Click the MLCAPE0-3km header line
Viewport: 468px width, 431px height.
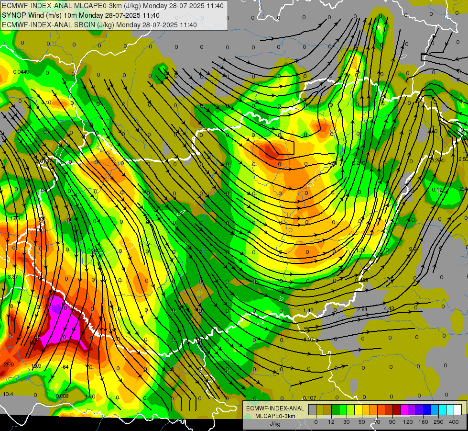(112, 6)
